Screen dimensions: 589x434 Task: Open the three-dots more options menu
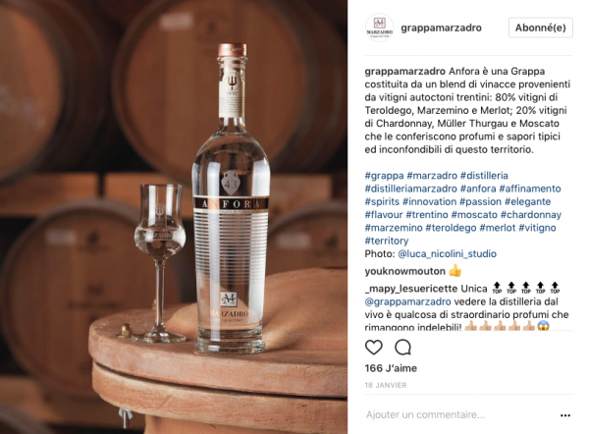point(565,415)
